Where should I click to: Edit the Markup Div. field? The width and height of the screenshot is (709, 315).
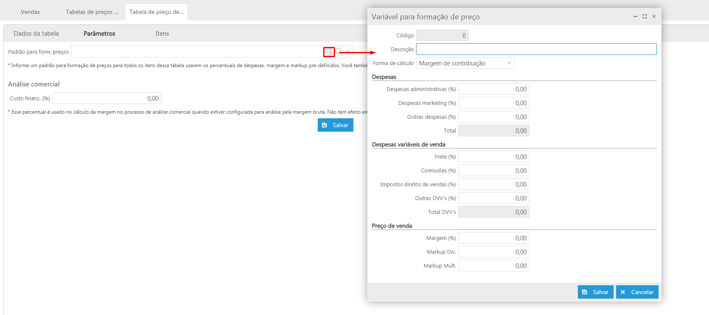[494, 252]
